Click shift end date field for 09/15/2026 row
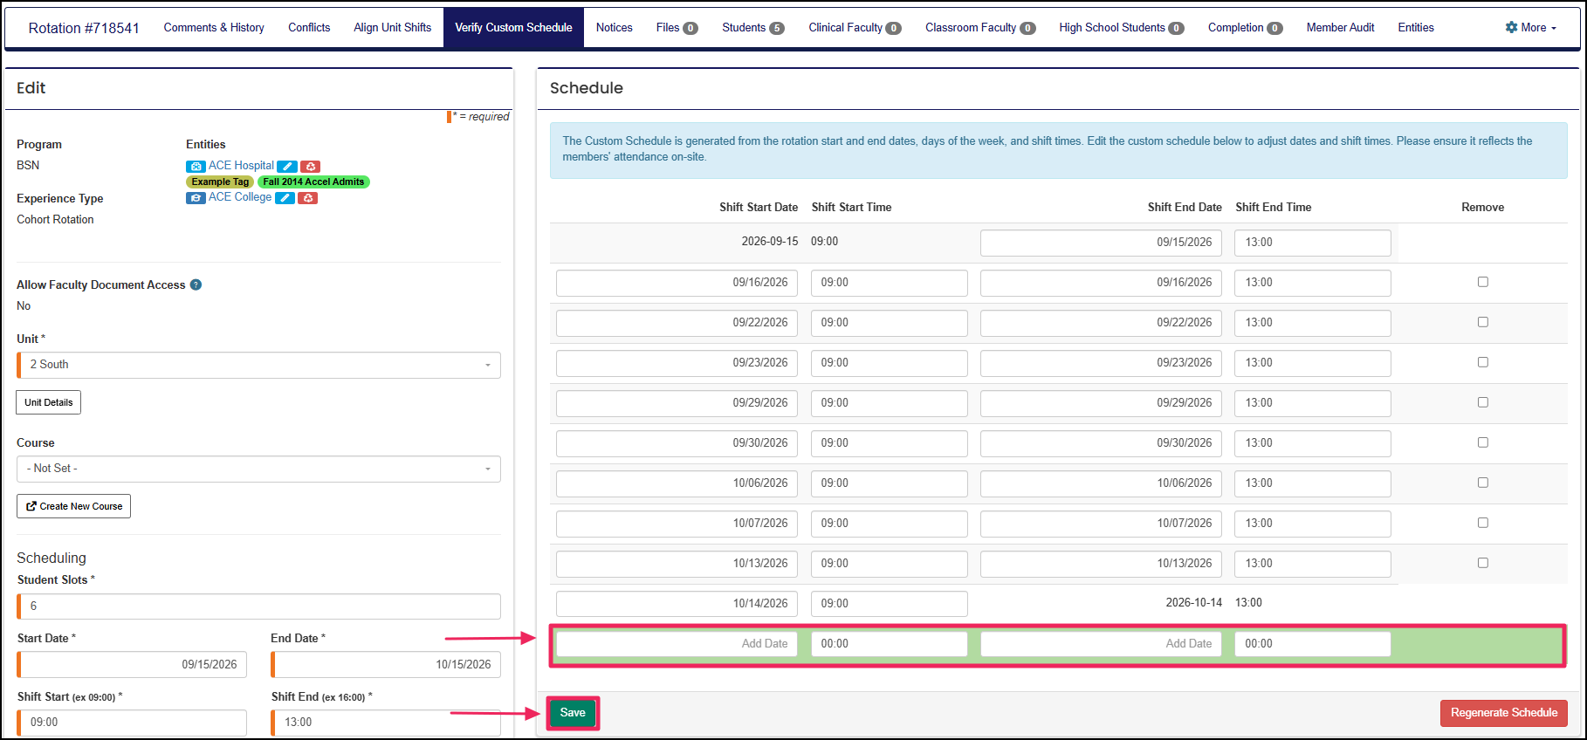1587x740 pixels. click(x=1101, y=243)
